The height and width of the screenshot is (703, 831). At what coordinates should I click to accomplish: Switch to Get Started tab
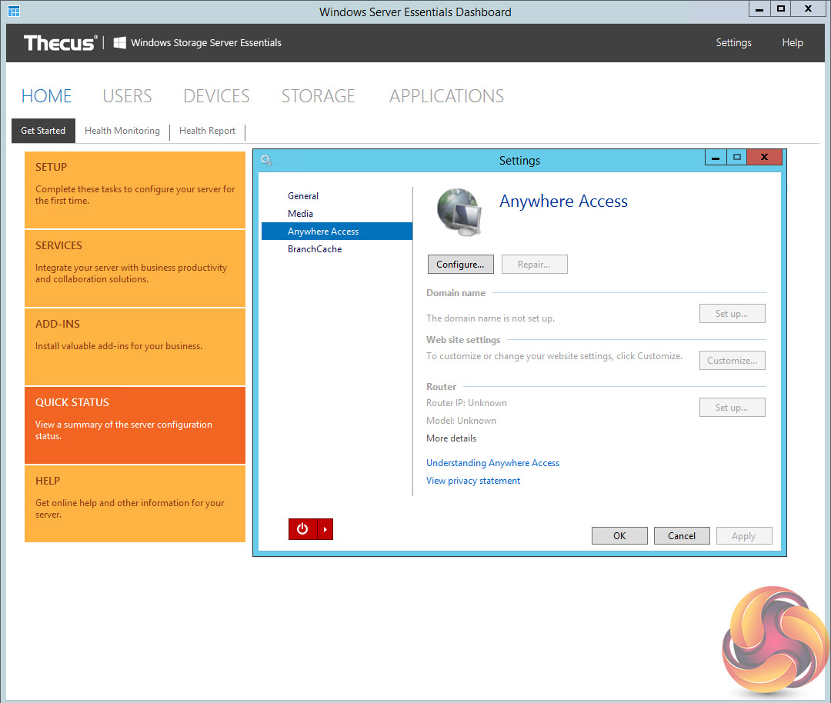(x=43, y=130)
